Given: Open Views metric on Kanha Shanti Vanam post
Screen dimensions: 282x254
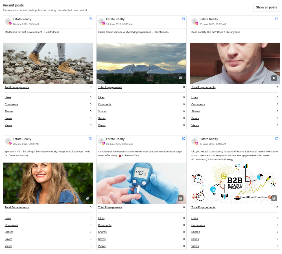Looking at the screenshot, I should tap(102, 125).
